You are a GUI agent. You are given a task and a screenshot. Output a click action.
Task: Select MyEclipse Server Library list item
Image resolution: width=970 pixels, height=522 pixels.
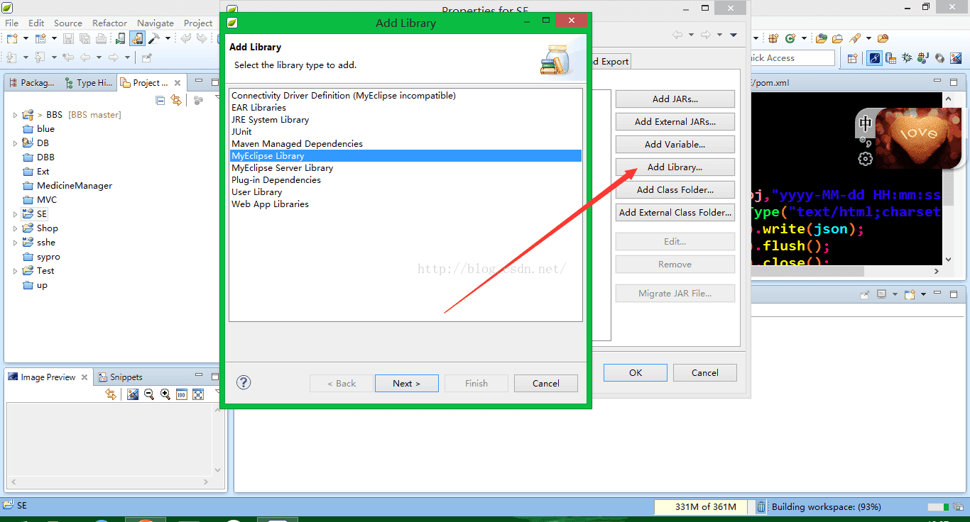(x=405, y=168)
